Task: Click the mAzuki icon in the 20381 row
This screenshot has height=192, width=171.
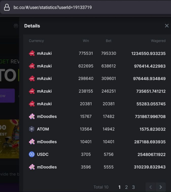Action: tap(32, 104)
